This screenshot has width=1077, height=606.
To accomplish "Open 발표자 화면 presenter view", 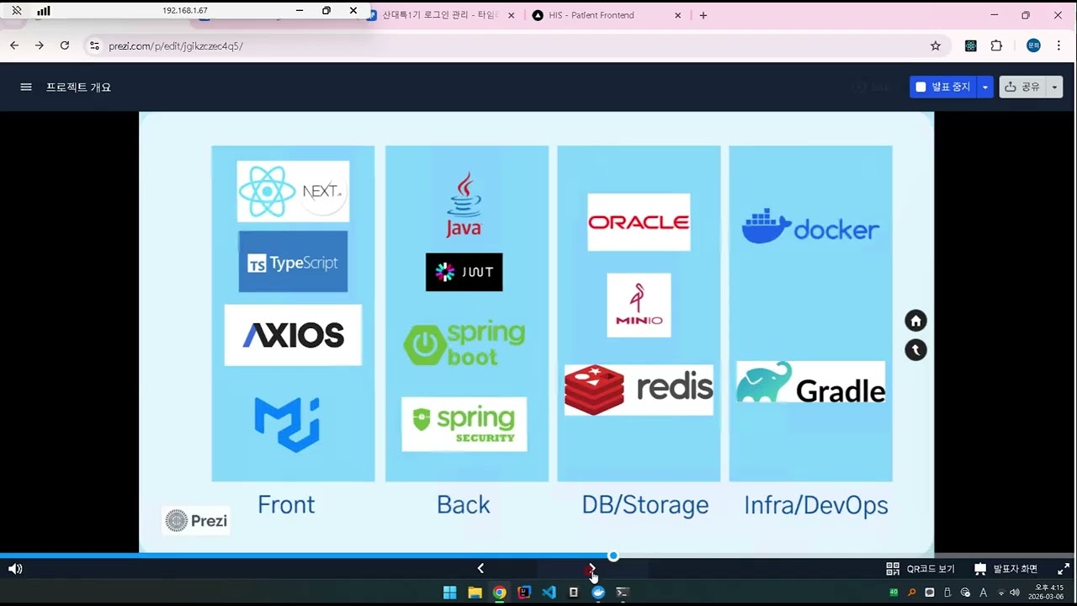I will [x=1005, y=569].
